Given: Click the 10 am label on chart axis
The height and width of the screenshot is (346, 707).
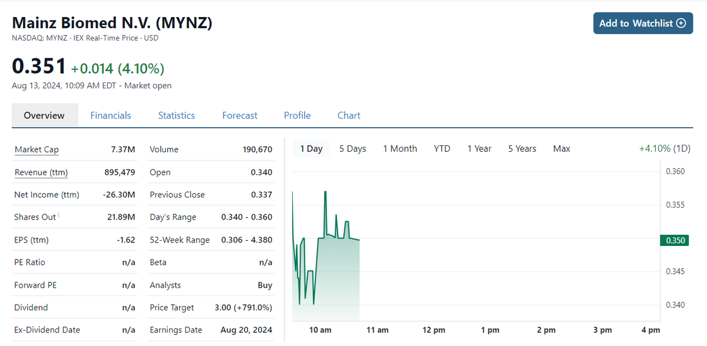Looking at the screenshot, I should coord(321,330).
